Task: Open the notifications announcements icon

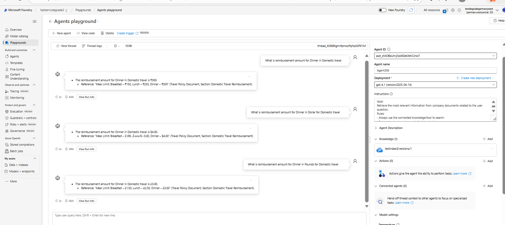Action: [445, 11]
